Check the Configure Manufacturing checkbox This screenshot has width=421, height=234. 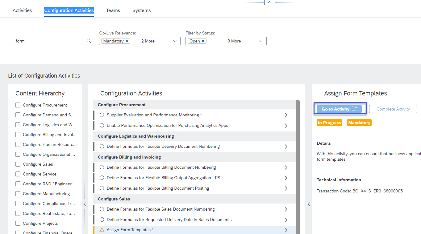[18, 193]
